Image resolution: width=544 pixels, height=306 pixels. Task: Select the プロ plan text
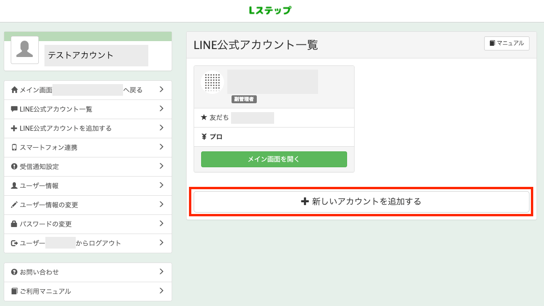coord(216,137)
